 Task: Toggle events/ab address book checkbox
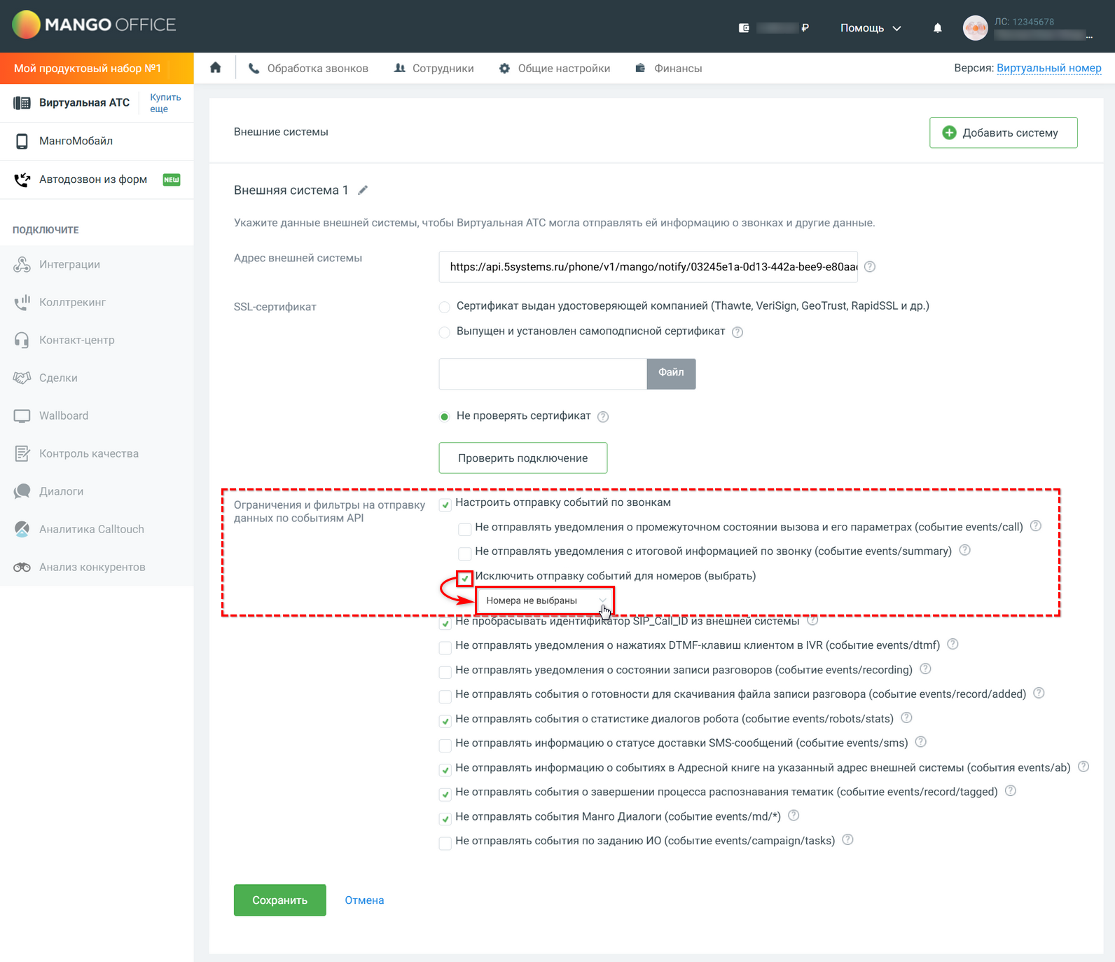(x=445, y=770)
